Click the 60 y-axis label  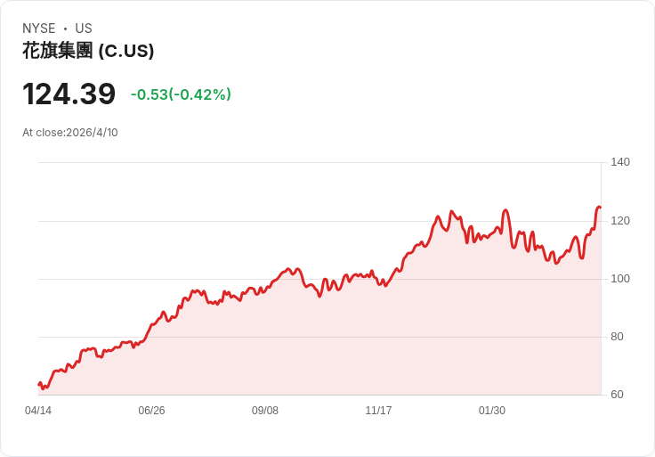(x=618, y=395)
